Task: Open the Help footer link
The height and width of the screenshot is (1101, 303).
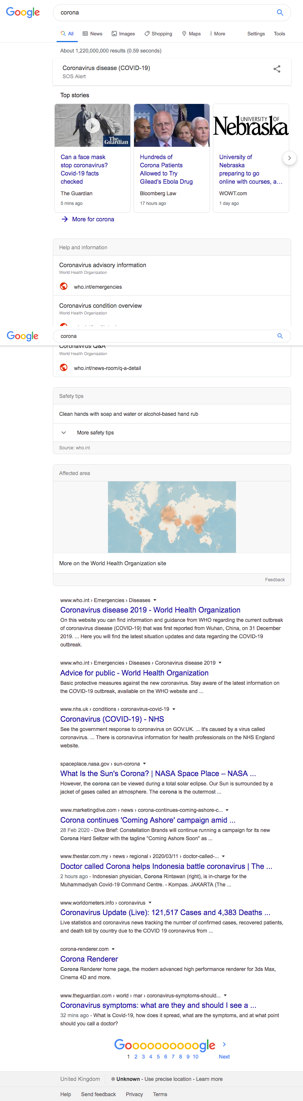Action: 66,1094
